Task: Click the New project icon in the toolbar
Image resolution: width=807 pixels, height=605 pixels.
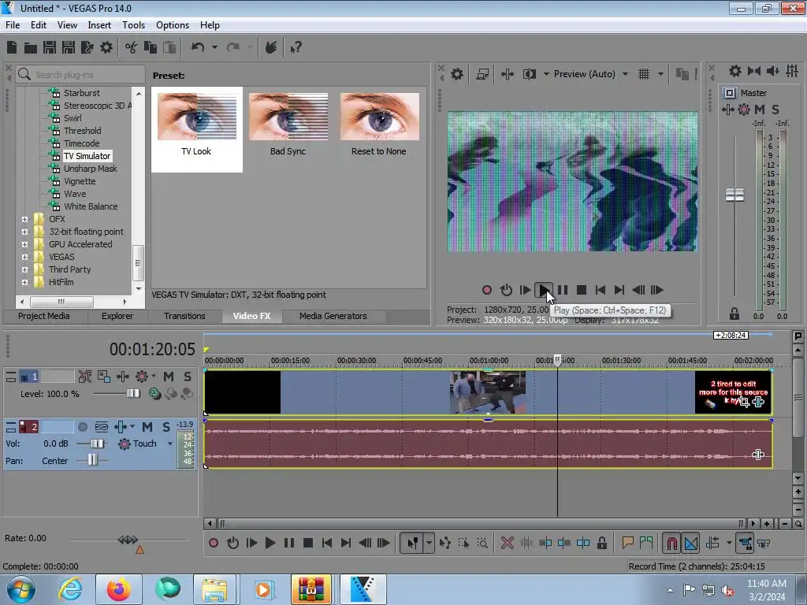Action: [11, 47]
